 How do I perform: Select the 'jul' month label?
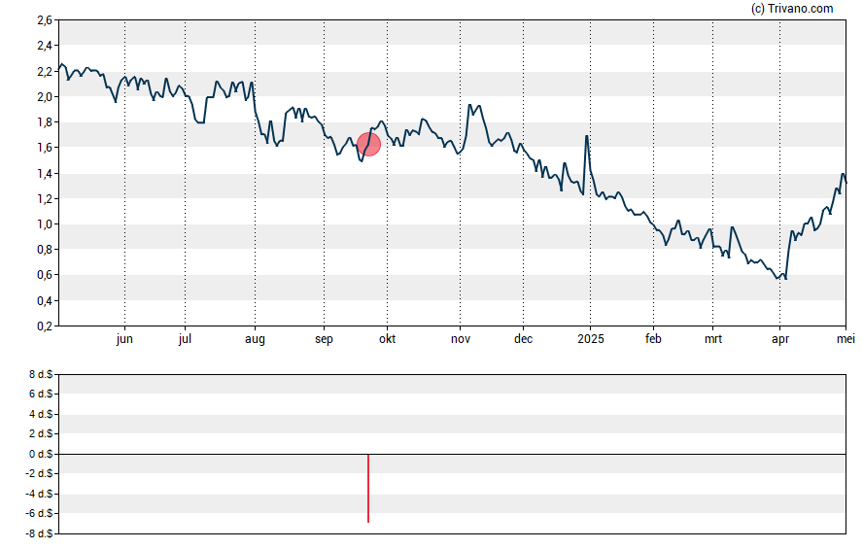point(185,339)
